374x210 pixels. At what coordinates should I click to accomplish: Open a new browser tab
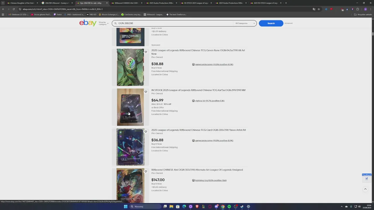click(286, 3)
